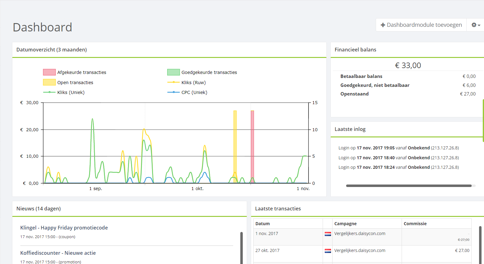
Task: Click € 27,00 commission in 27 okt. row
Action: point(462,250)
